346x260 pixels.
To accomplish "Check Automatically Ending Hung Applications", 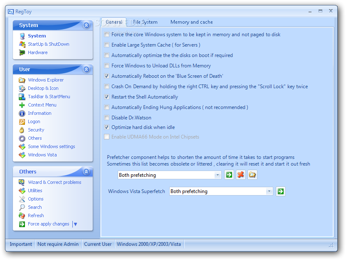I will (x=106, y=107).
